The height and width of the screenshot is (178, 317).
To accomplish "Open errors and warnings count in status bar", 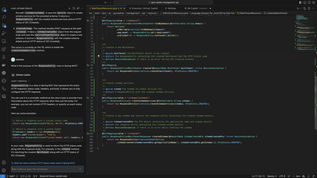I will coord(25,176).
